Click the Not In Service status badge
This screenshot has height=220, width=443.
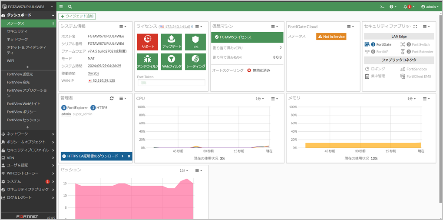[331, 37]
